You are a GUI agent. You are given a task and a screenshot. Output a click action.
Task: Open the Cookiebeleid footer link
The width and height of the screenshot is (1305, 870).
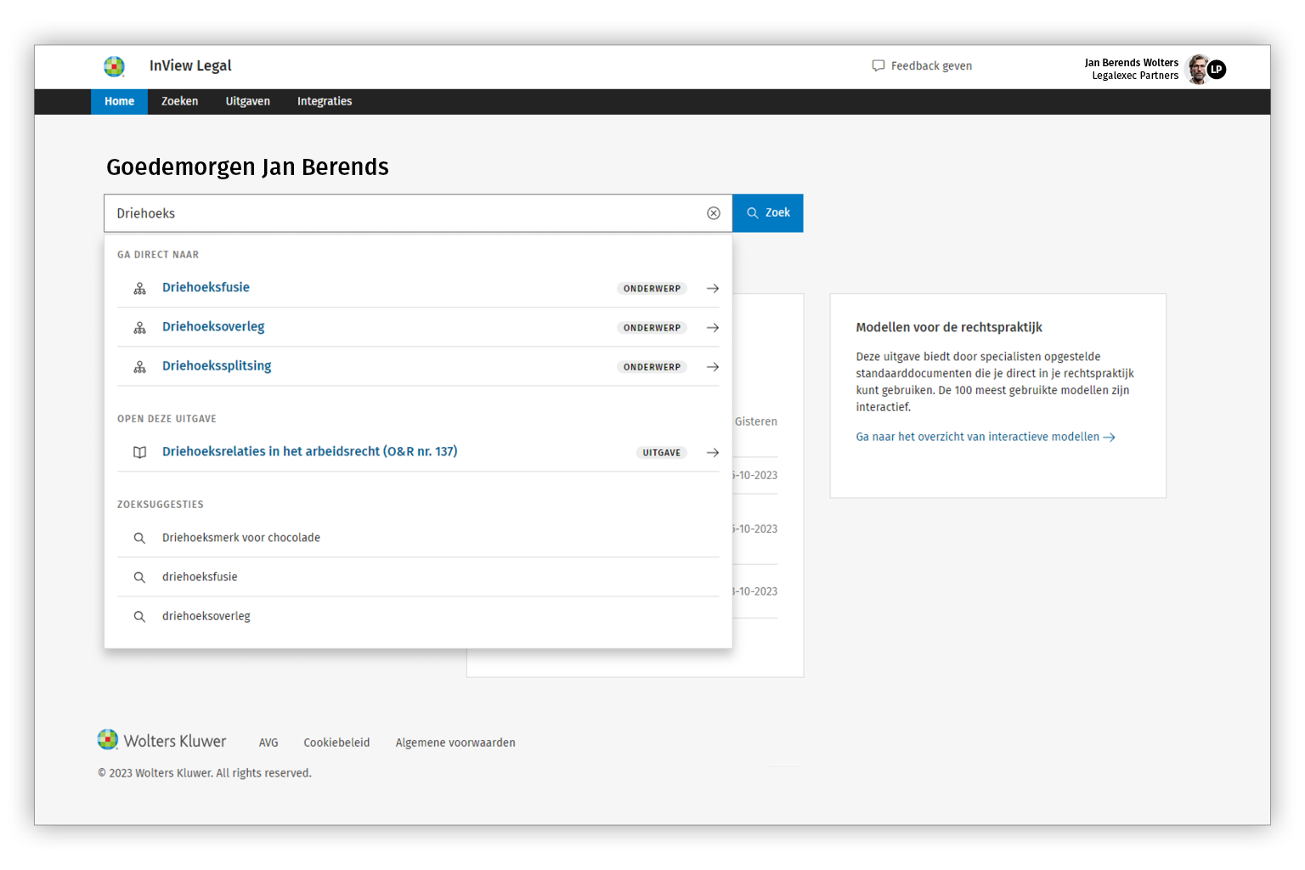(336, 743)
